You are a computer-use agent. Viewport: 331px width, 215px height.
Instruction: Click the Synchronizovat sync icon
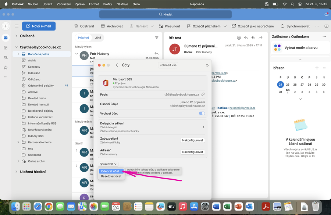click(x=282, y=26)
